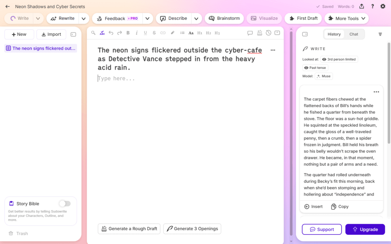Click Generate a Rough Draft
This screenshot has width=391, height=244.
click(x=129, y=229)
